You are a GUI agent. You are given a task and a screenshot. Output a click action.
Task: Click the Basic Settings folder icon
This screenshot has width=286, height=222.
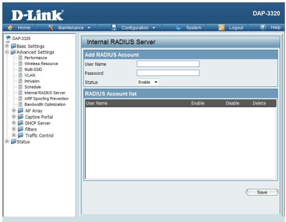coord(14,46)
